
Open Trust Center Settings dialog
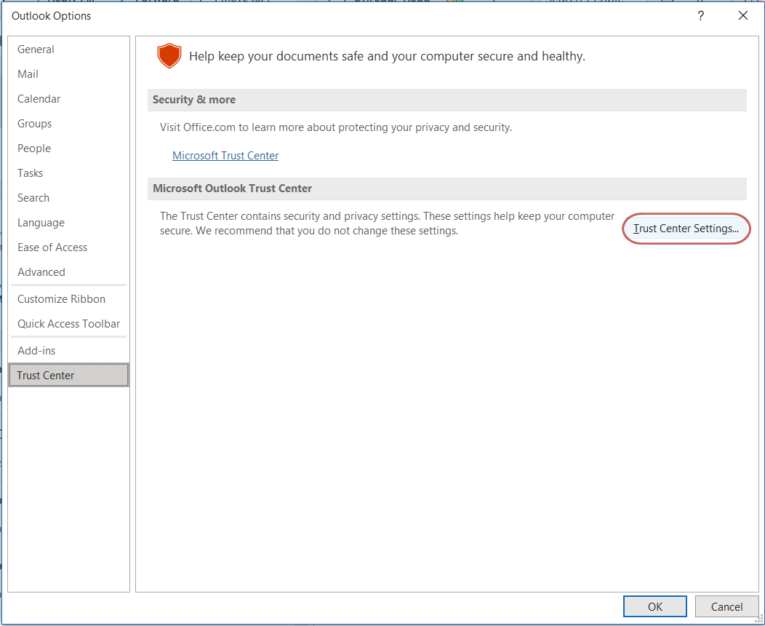(686, 229)
